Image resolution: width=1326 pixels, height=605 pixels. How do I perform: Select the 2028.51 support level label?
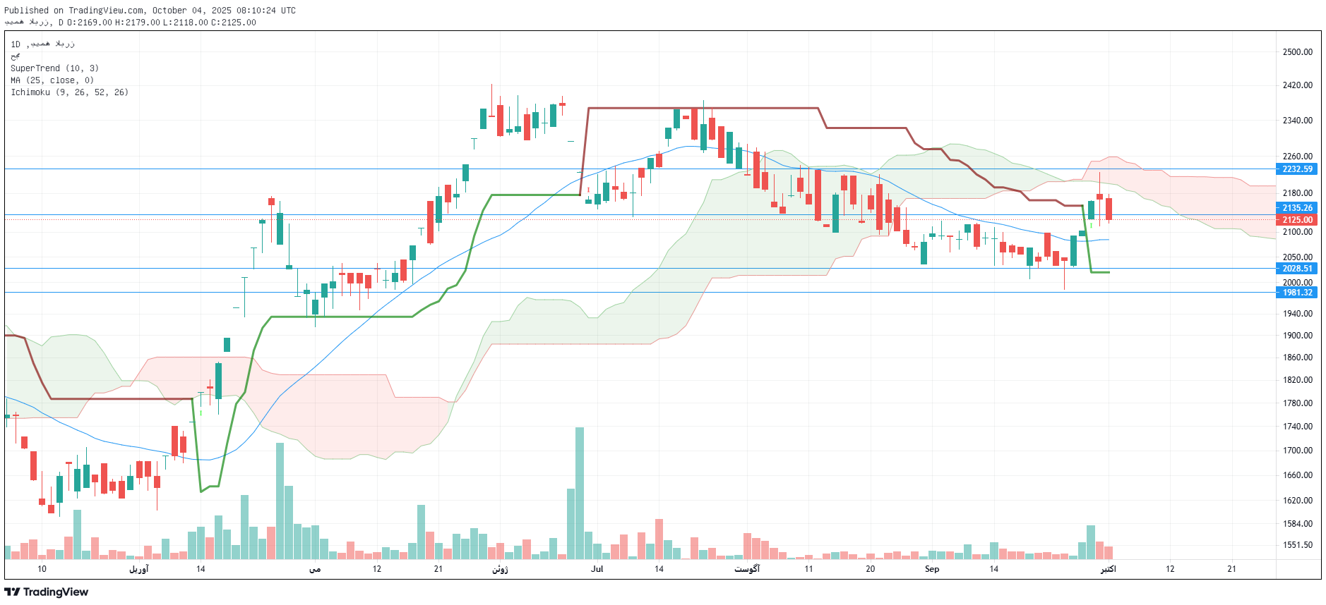point(1297,269)
